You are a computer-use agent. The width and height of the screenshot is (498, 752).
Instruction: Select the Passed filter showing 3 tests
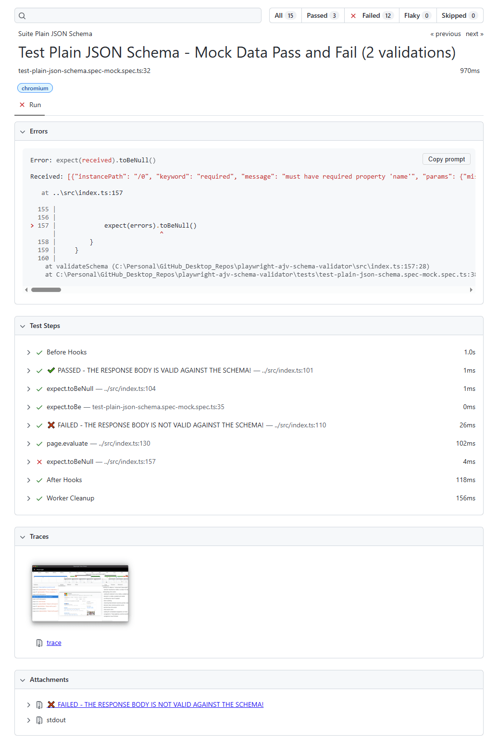coord(322,15)
